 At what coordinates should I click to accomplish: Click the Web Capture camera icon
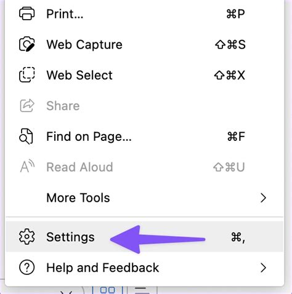coord(27,44)
